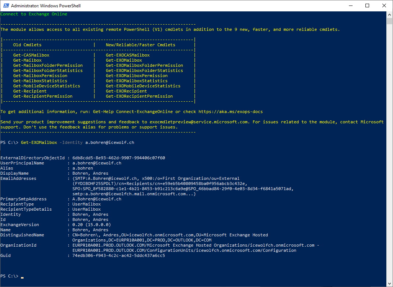Image resolution: width=393 pixels, height=287 pixels.
Task: Click the Alias value 'a.bohren'
Action: coord(83,168)
